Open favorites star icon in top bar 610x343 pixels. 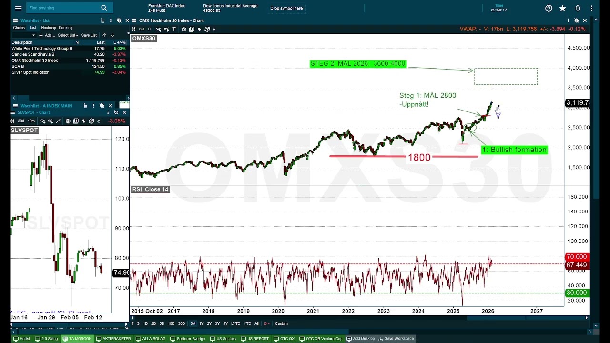click(x=563, y=8)
